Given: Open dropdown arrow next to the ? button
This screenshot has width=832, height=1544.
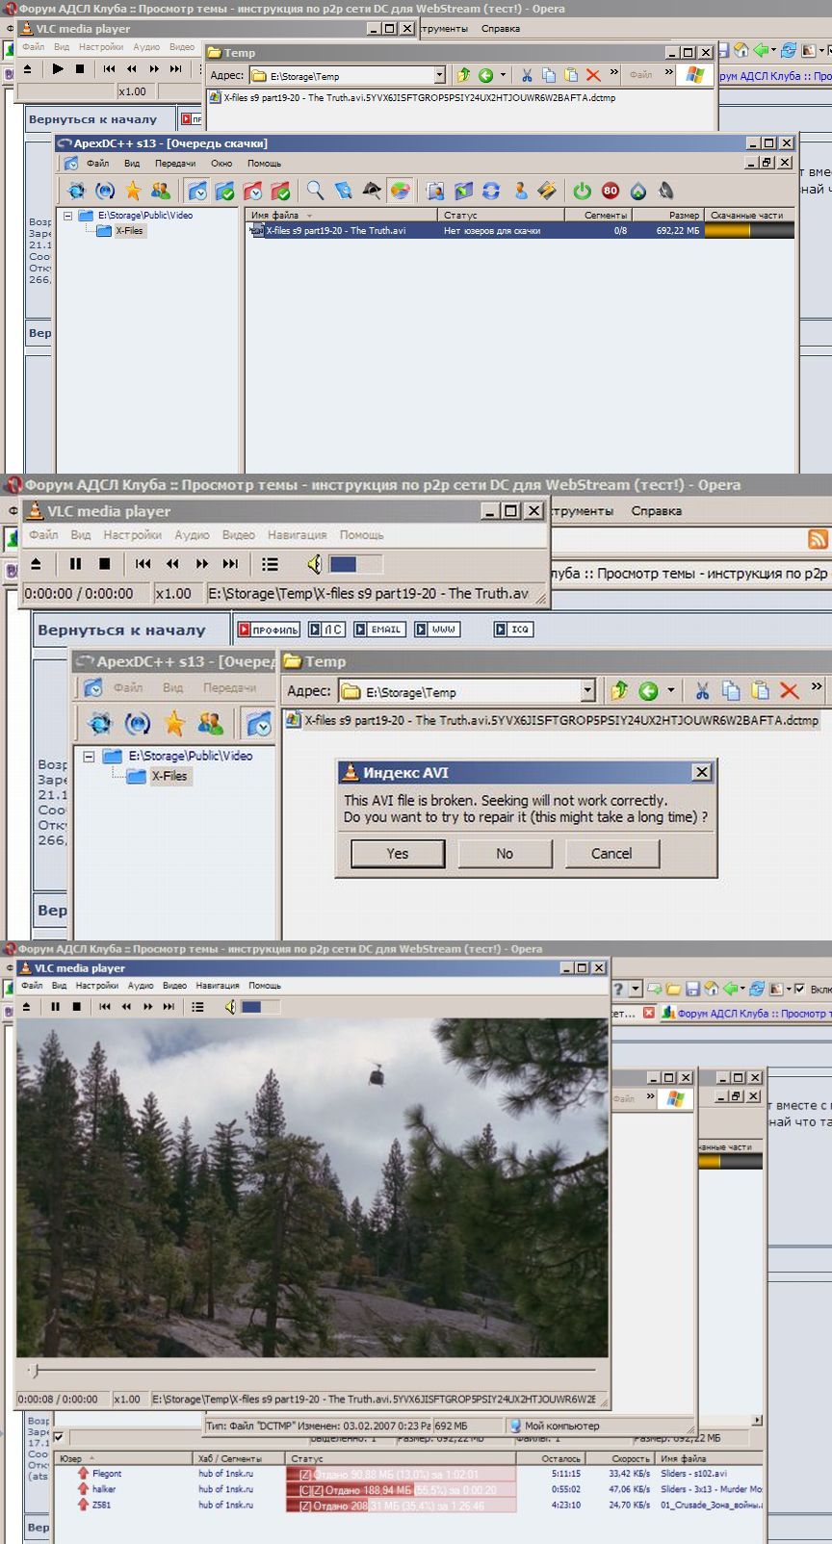Looking at the screenshot, I should tap(636, 989).
